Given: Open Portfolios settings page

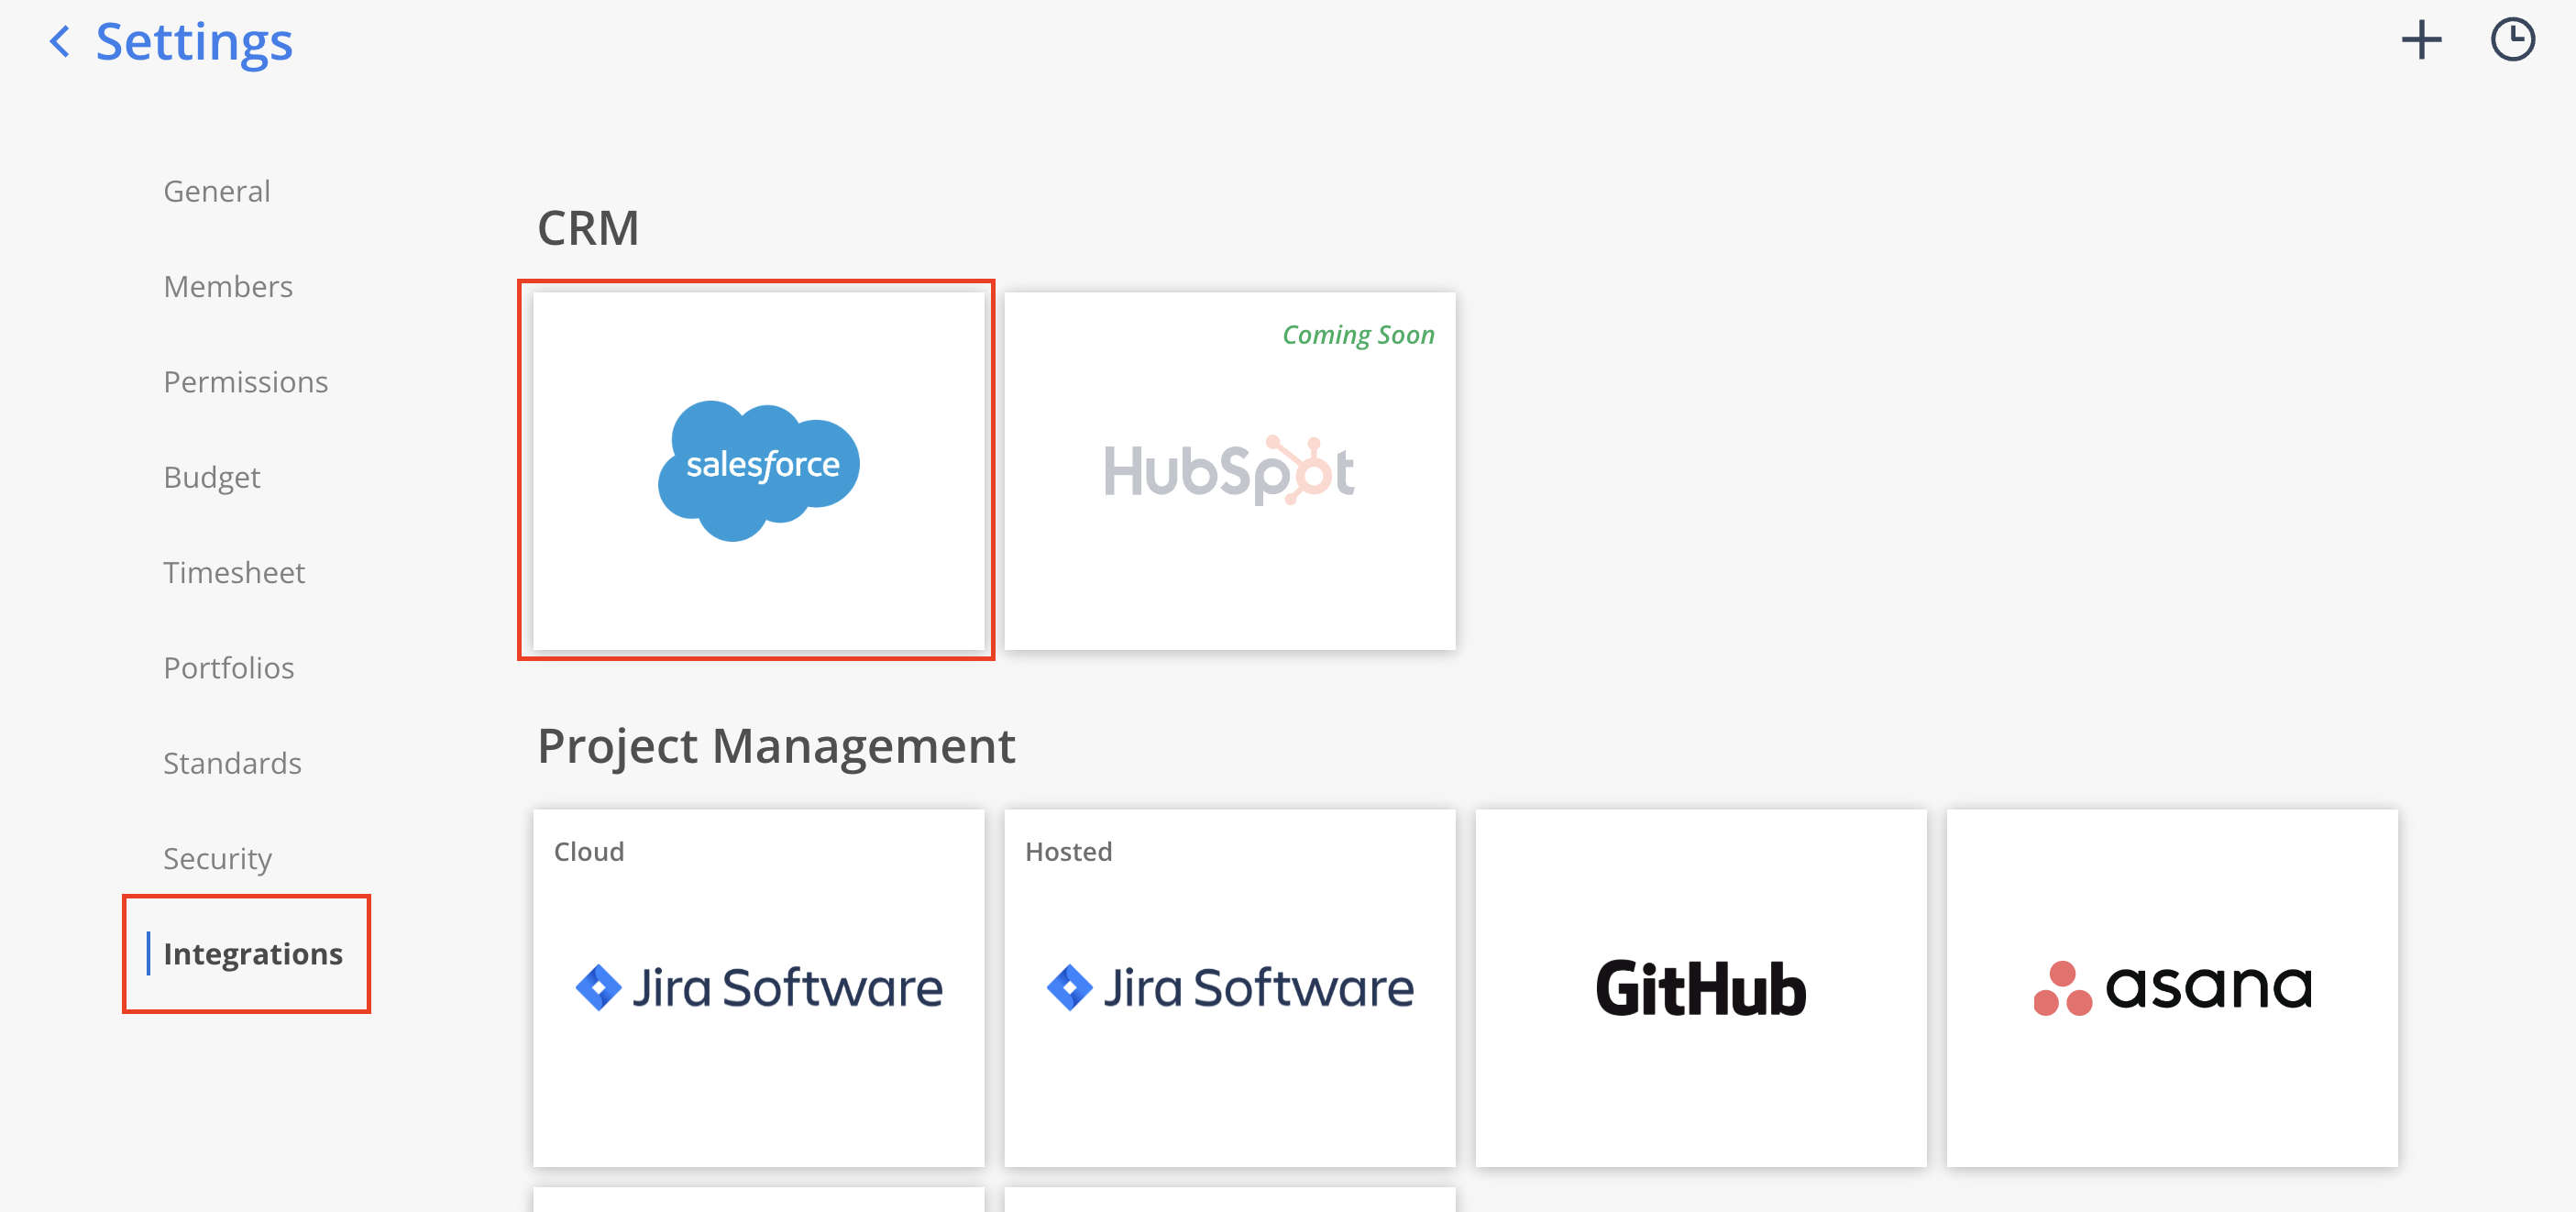Looking at the screenshot, I should (x=229, y=668).
